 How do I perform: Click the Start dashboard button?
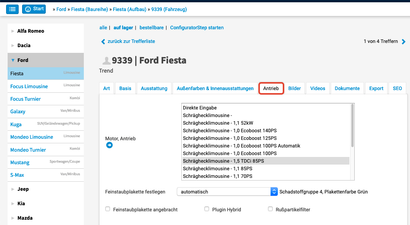pyautogui.click(x=34, y=9)
